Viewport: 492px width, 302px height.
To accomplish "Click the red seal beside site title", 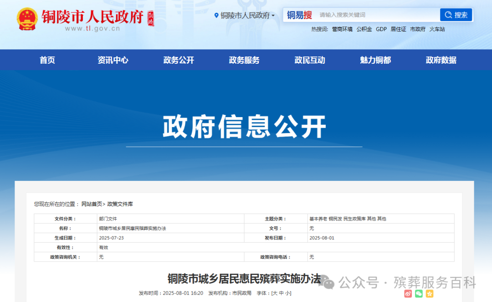I will [151, 19].
